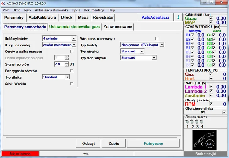This screenshot has width=229, height=158.
Task: Toggle Obroty z wałka rozrządu checkbox
Action: 72,51
